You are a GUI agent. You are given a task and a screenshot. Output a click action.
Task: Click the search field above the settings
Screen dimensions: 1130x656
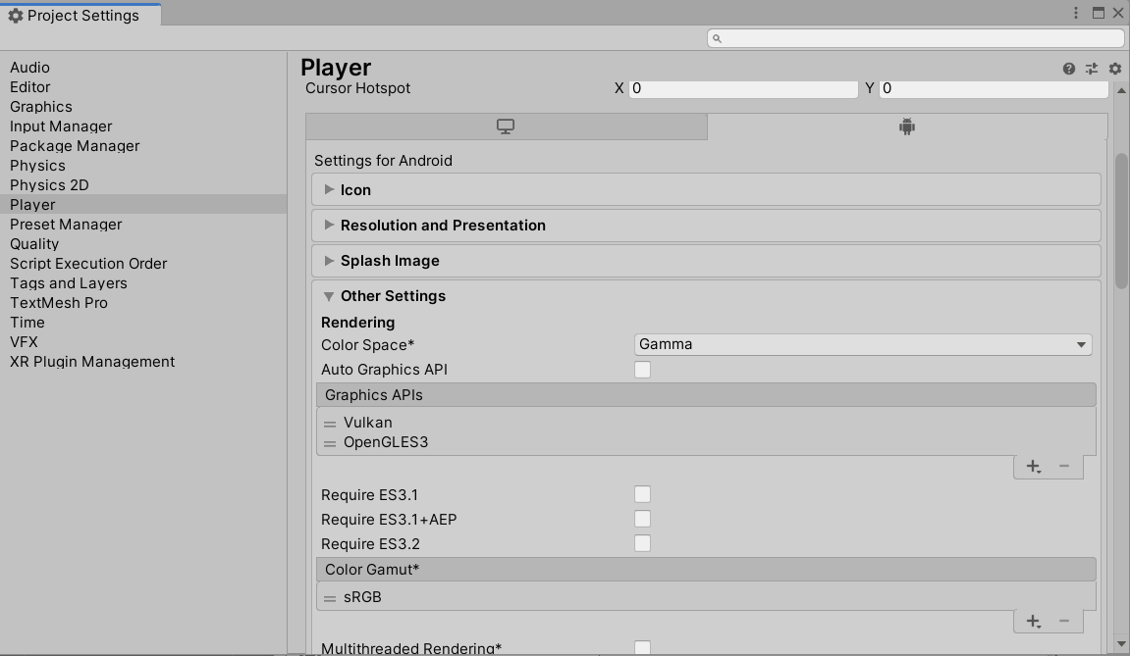click(913, 37)
